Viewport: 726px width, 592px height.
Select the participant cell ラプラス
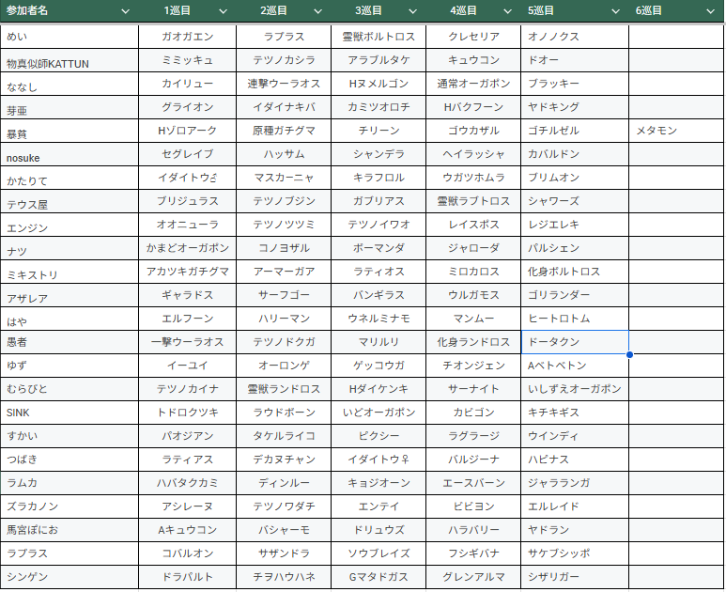pos(70,553)
